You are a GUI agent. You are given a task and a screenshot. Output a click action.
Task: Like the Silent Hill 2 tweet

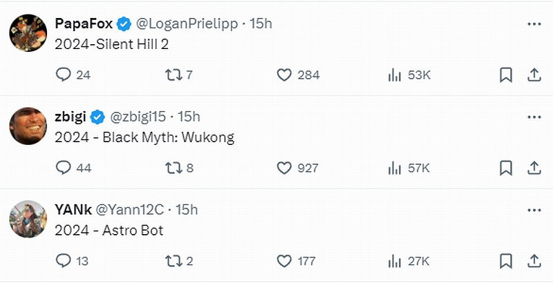[283, 75]
